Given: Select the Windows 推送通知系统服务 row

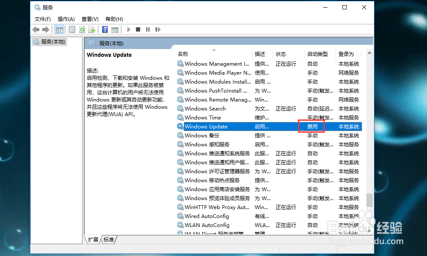Looking at the screenshot, I should pos(269,154).
